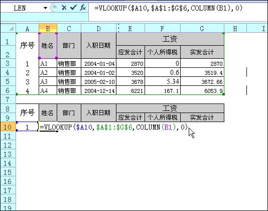The width and height of the screenshot is (268, 211).
Task: Click the 序号 header in top table
Action: pyautogui.click(x=27, y=46)
